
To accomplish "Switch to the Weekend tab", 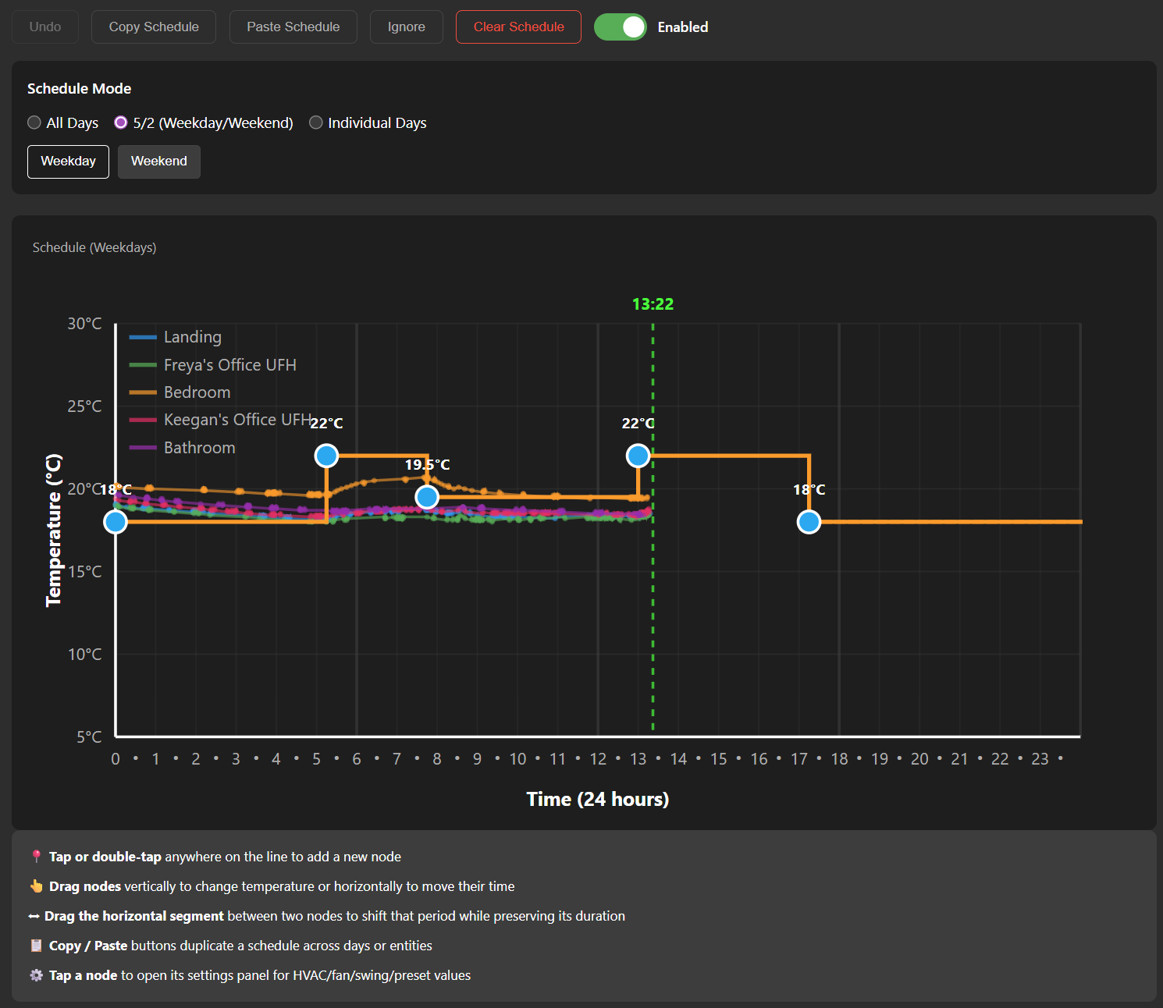I will click(159, 161).
